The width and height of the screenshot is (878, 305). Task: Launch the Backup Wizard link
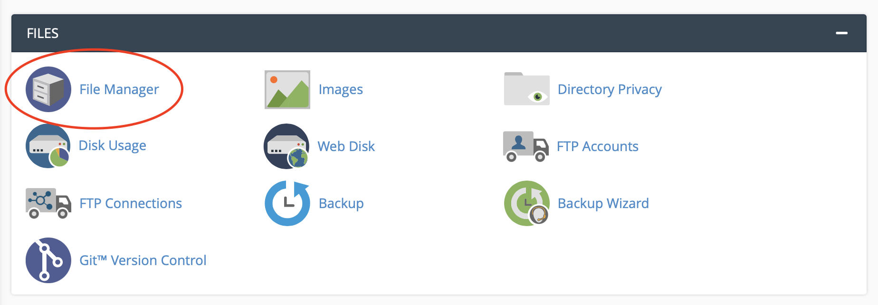(x=603, y=203)
